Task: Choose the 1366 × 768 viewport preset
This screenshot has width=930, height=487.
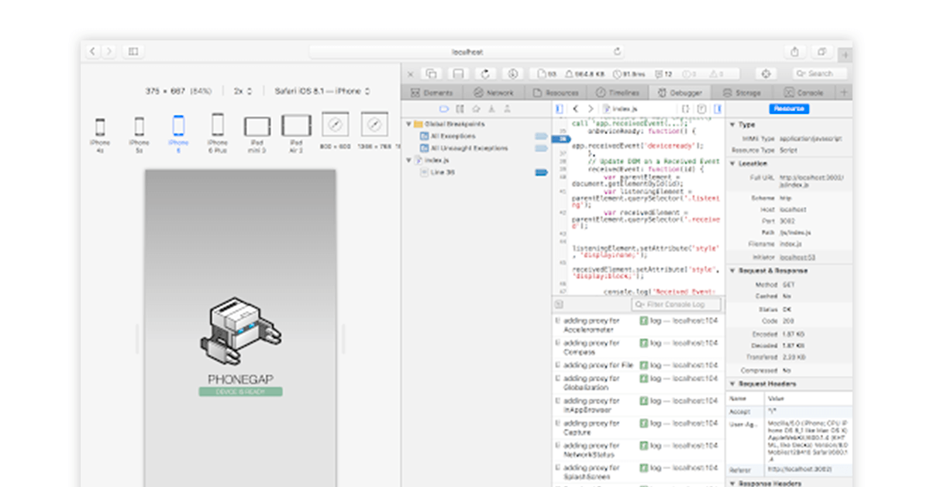Action: pyautogui.click(x=374, y=130)
